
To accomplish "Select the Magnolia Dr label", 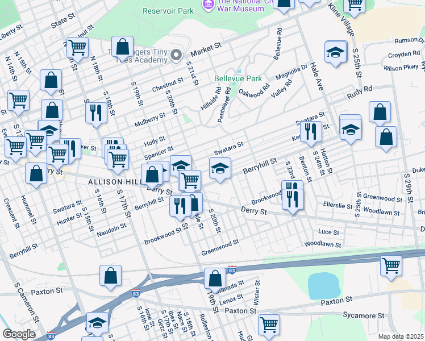I will [291, 72].
